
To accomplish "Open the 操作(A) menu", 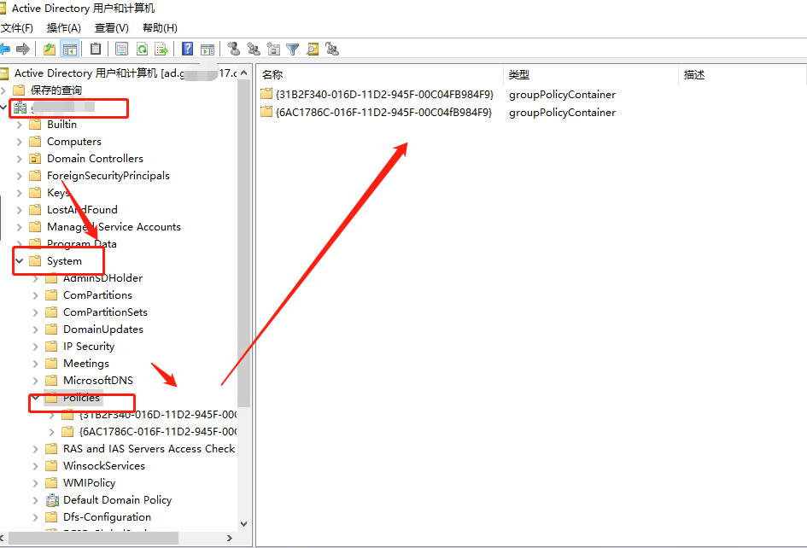I will tap(64, 28).
